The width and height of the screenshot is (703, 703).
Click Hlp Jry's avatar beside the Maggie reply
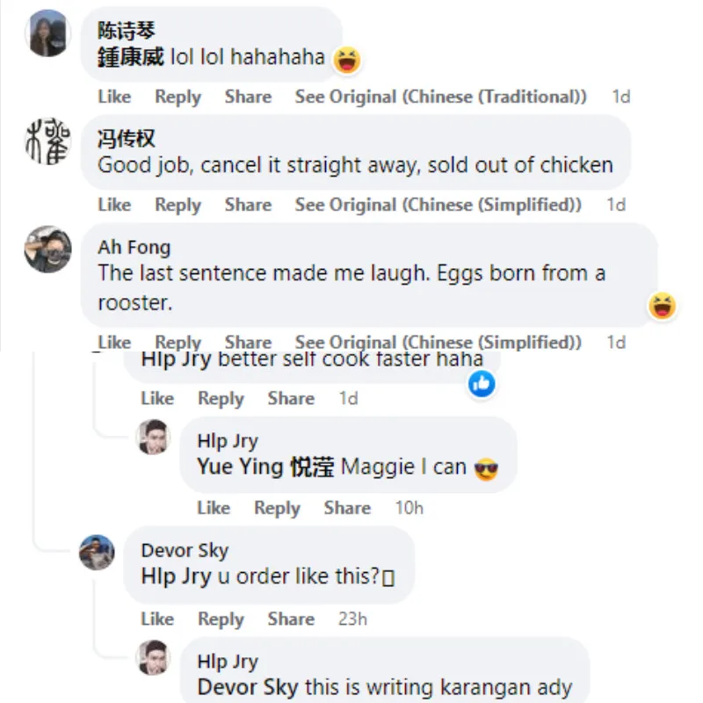154,437
